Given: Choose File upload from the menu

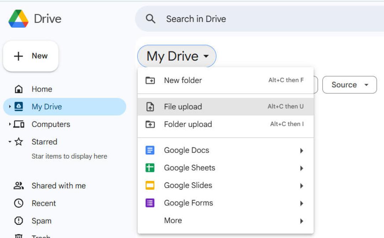Looking at the screenshot, I should pyautogui.click(x=225, y=107).
